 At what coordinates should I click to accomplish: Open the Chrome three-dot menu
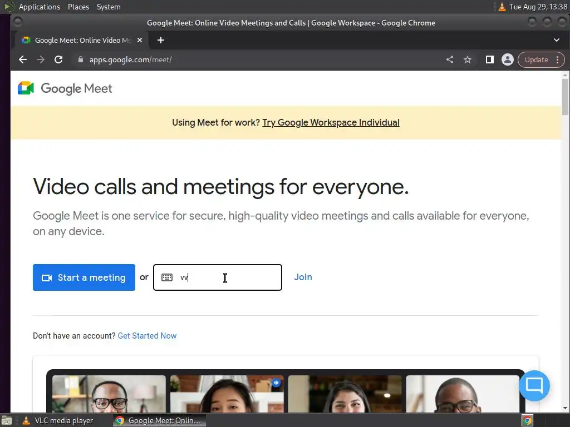(557, 59)
